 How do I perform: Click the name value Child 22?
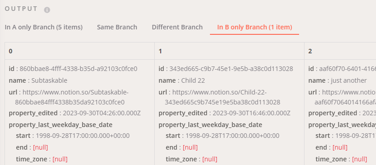193,80
